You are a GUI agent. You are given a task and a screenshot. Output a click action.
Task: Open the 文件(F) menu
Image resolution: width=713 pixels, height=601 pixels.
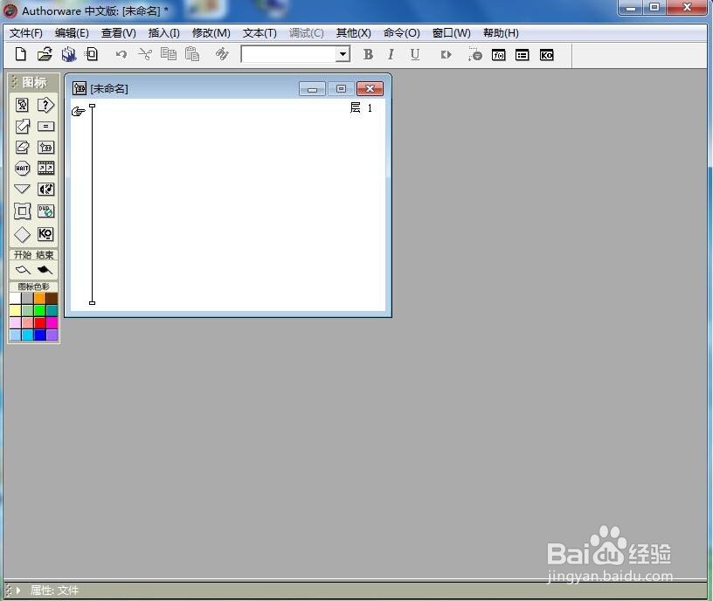(x=26, y=33)
